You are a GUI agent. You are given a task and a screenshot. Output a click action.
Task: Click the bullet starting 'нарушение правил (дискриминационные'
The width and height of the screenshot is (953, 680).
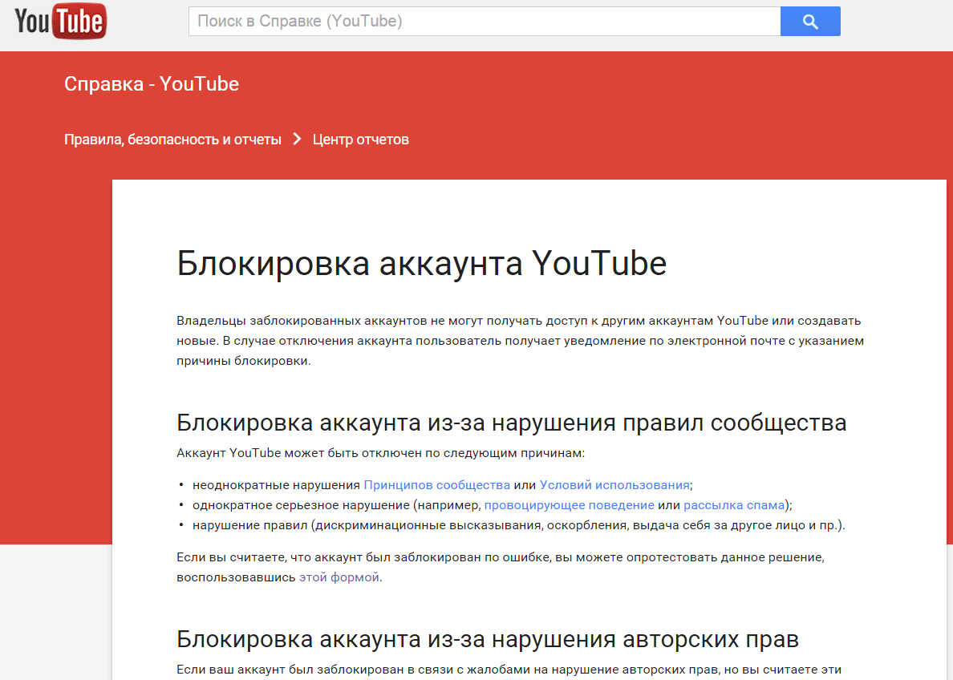pyautogui.click(x=518, y=525)
